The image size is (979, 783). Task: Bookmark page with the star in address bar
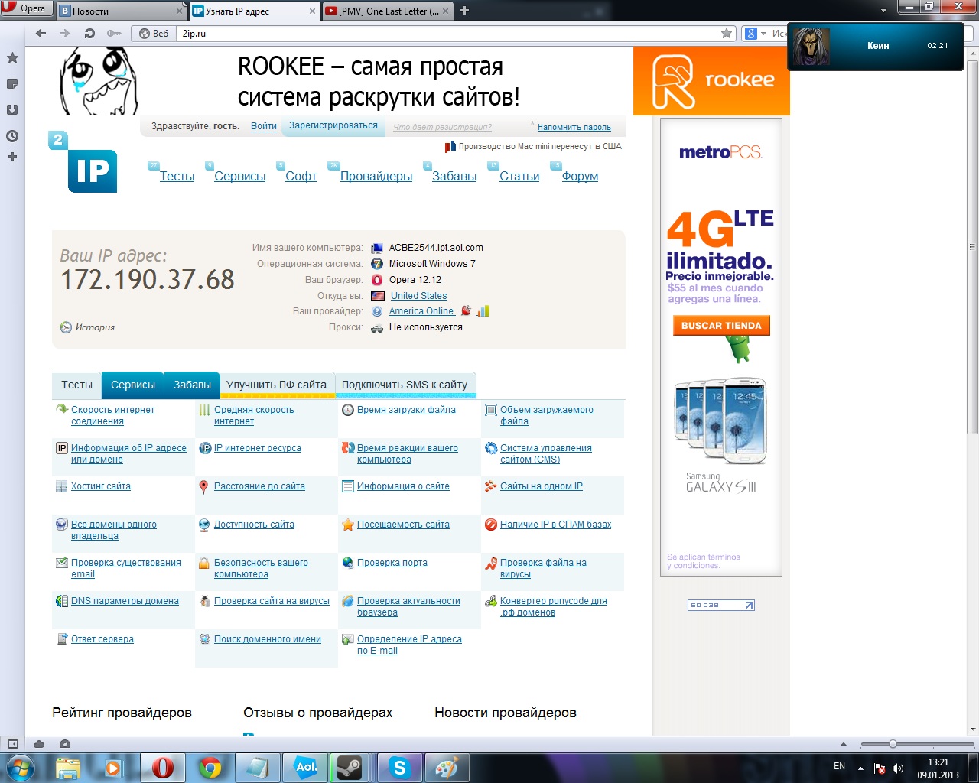click(x=727, y=34)
